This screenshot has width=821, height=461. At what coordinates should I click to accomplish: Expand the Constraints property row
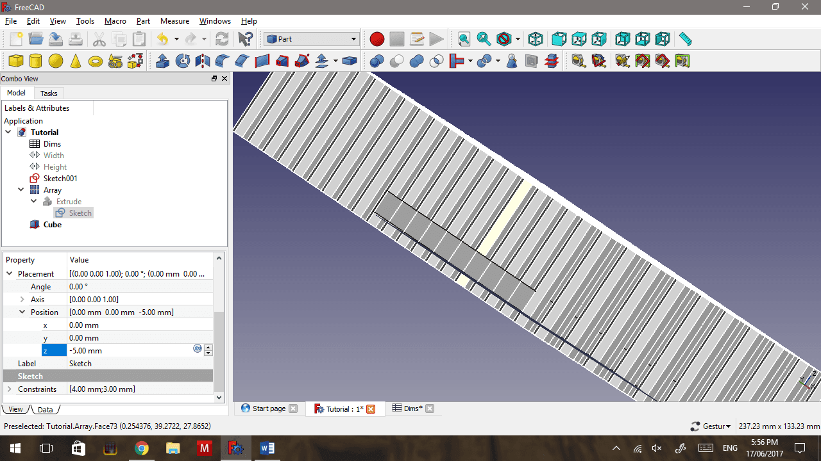pos(10,389)
